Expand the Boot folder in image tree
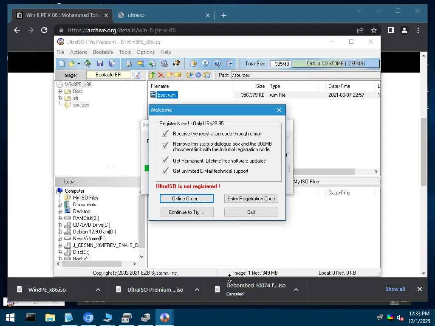 [x=59, y=91]
